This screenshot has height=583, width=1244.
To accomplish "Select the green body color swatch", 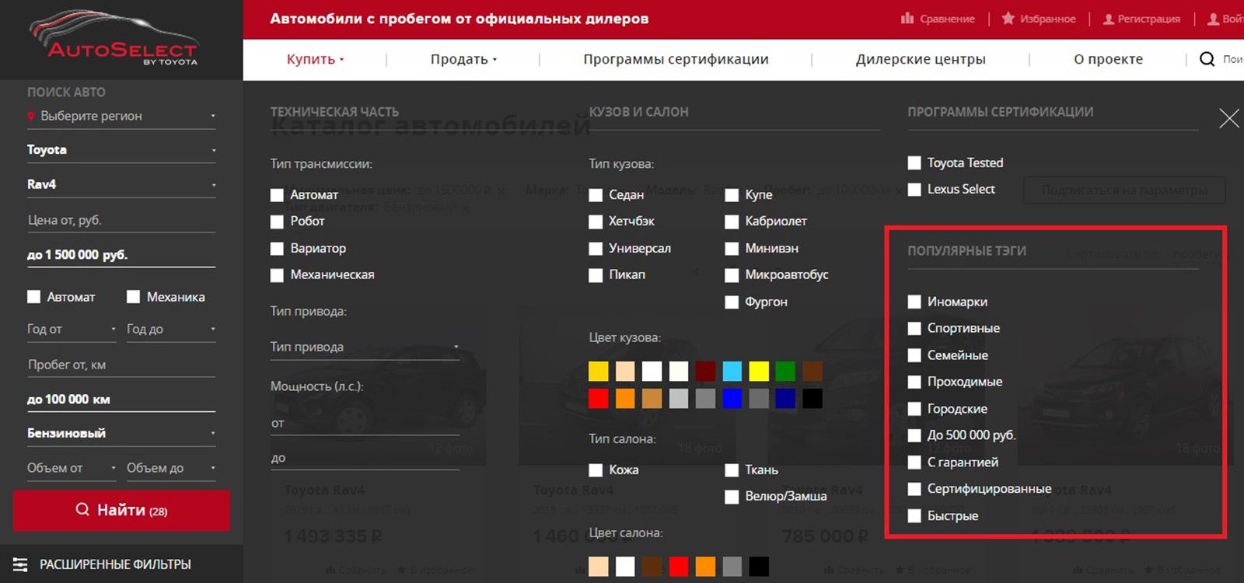I will pyautogui.click(x=785, y=372).
